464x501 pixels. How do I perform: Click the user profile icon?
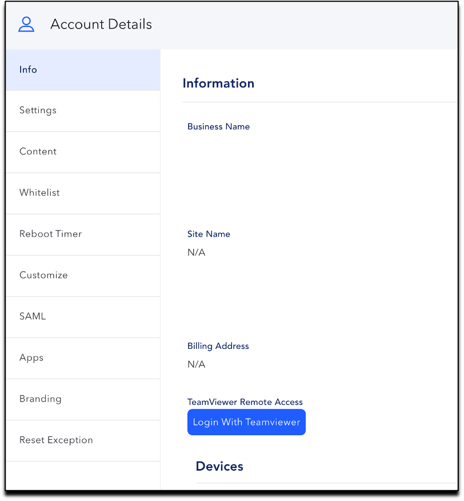pos(26,24)
